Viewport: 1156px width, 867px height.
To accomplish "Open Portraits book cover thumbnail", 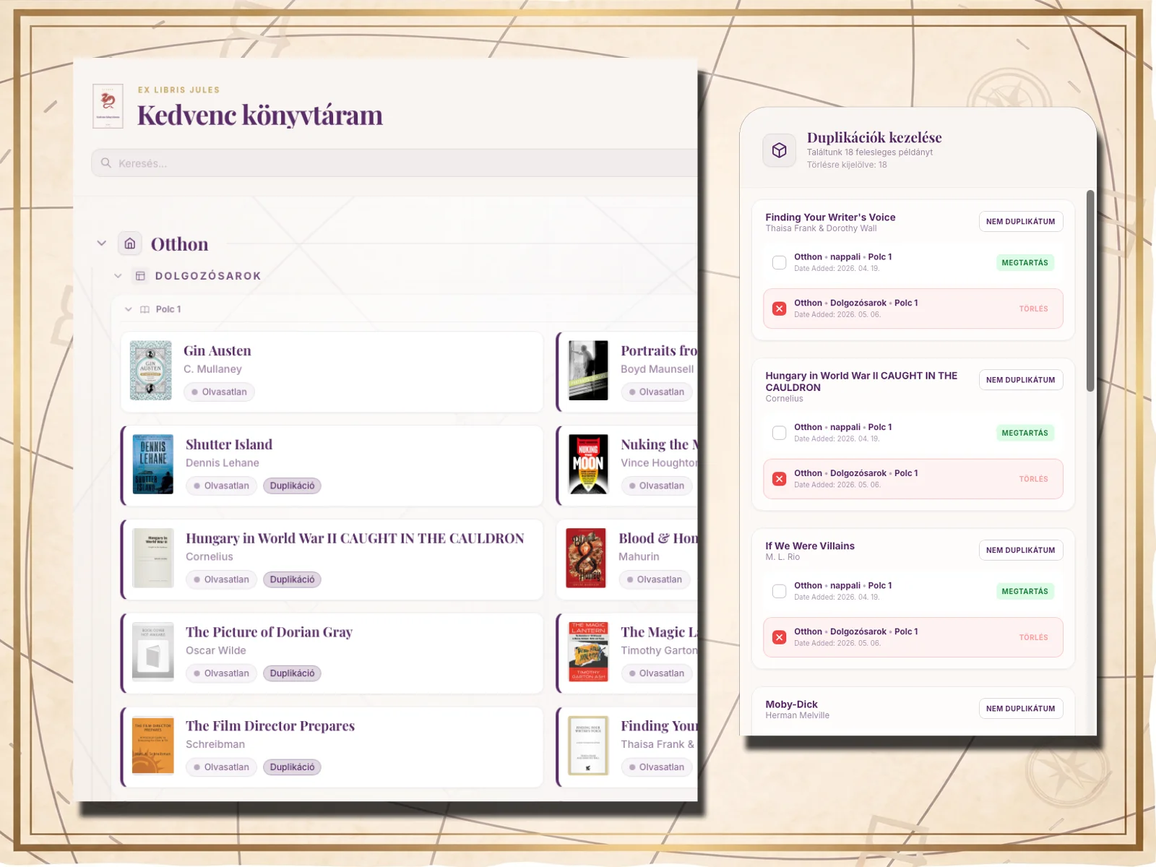I will coord(588,371).
